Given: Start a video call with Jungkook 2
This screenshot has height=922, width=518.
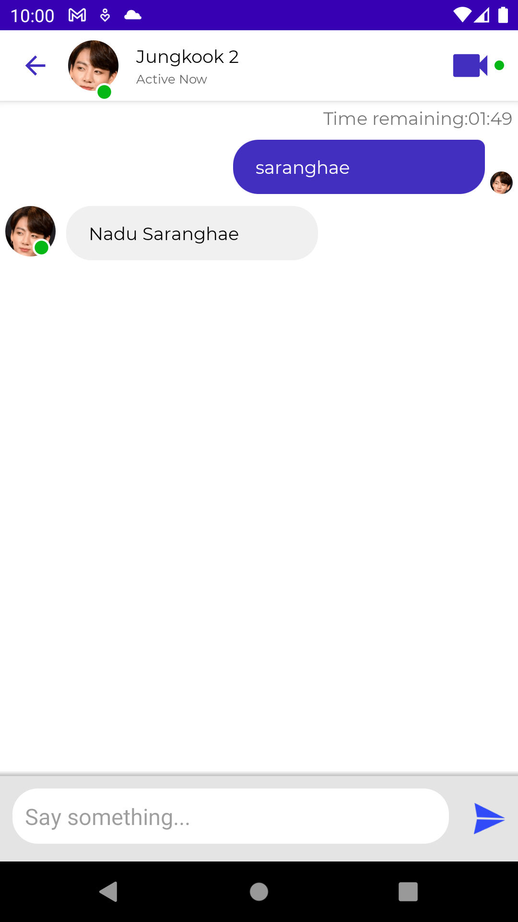Looking at the screenshot, I should (470, 66).
